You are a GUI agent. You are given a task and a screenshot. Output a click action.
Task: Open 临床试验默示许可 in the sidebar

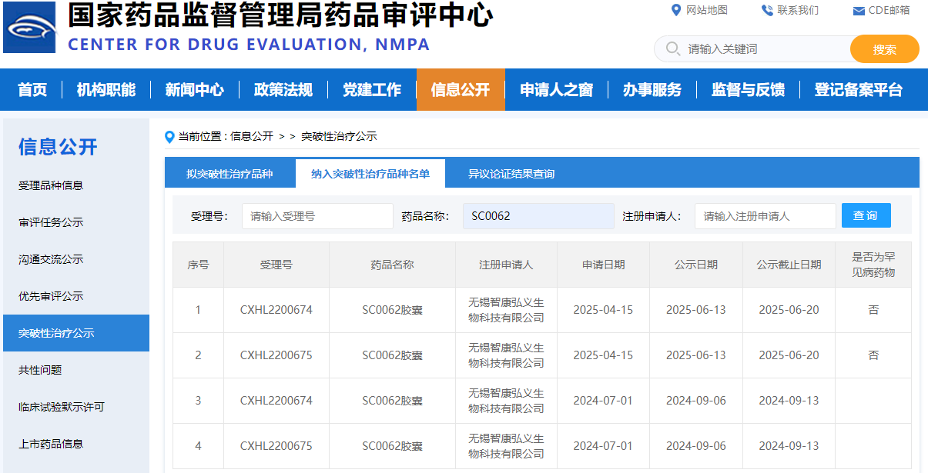point(61,407)
